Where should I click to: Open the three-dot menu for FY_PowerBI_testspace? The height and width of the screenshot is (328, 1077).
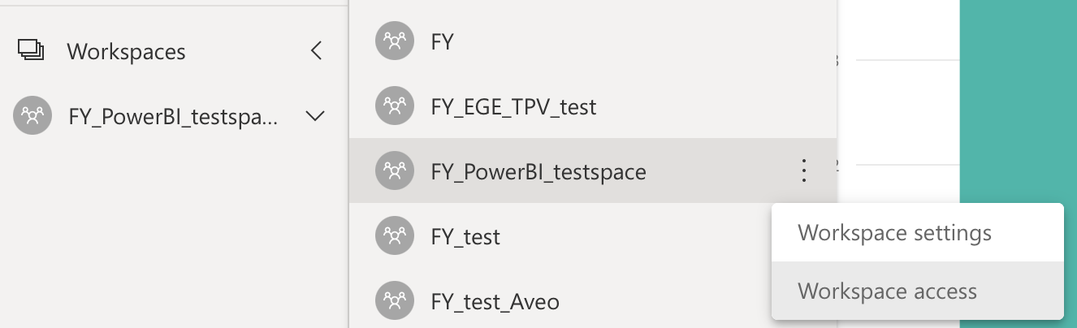[803, 170]
